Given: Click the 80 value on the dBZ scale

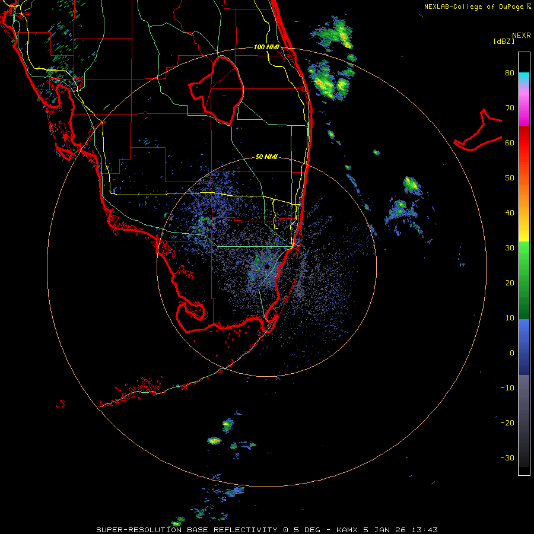Looking at the screenshot, I should pos(510,73).
